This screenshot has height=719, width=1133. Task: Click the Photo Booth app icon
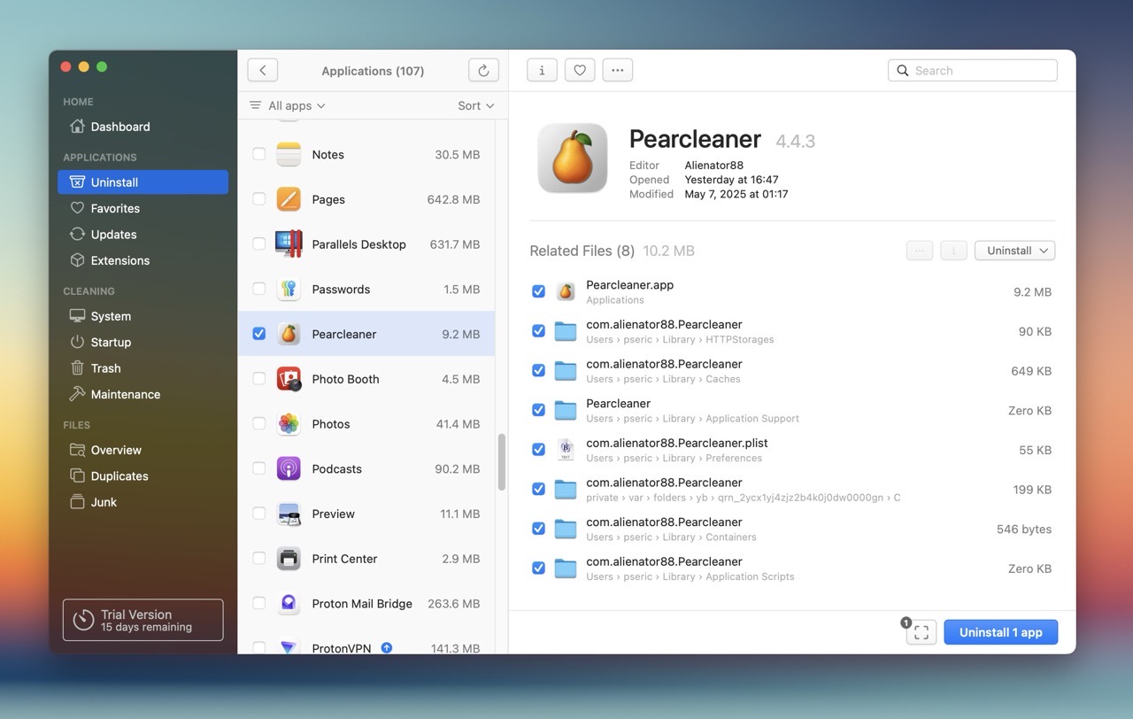point(289,379)
